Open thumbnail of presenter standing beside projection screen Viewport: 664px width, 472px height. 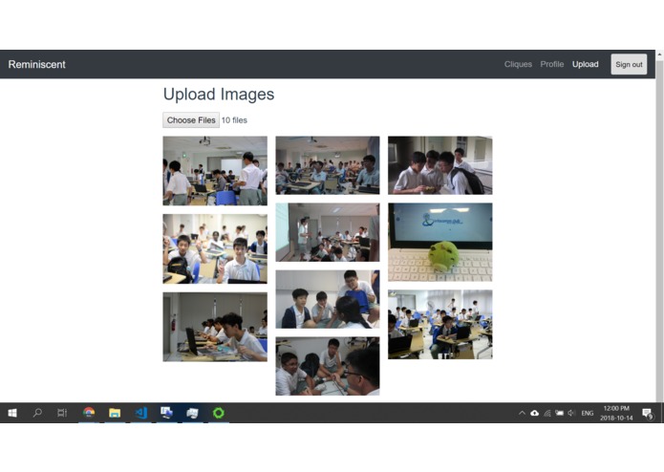coord(328,232)
